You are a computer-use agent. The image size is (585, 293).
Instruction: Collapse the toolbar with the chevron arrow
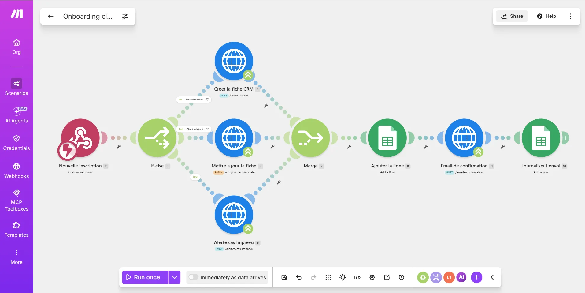click(x=492, y=277)
